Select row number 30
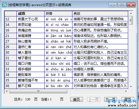139x109 pixels. 11,53
